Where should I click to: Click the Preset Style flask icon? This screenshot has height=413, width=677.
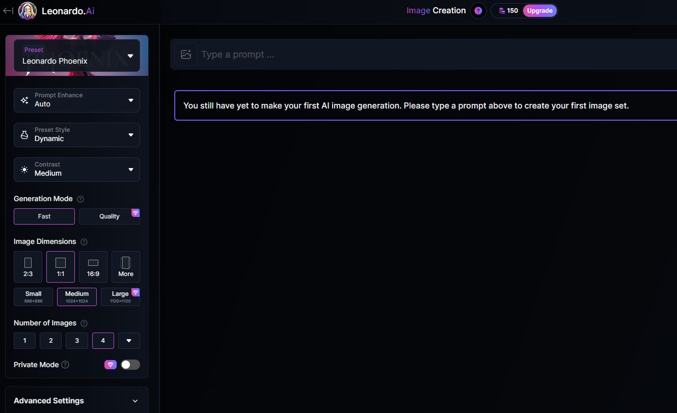(24, 135)
